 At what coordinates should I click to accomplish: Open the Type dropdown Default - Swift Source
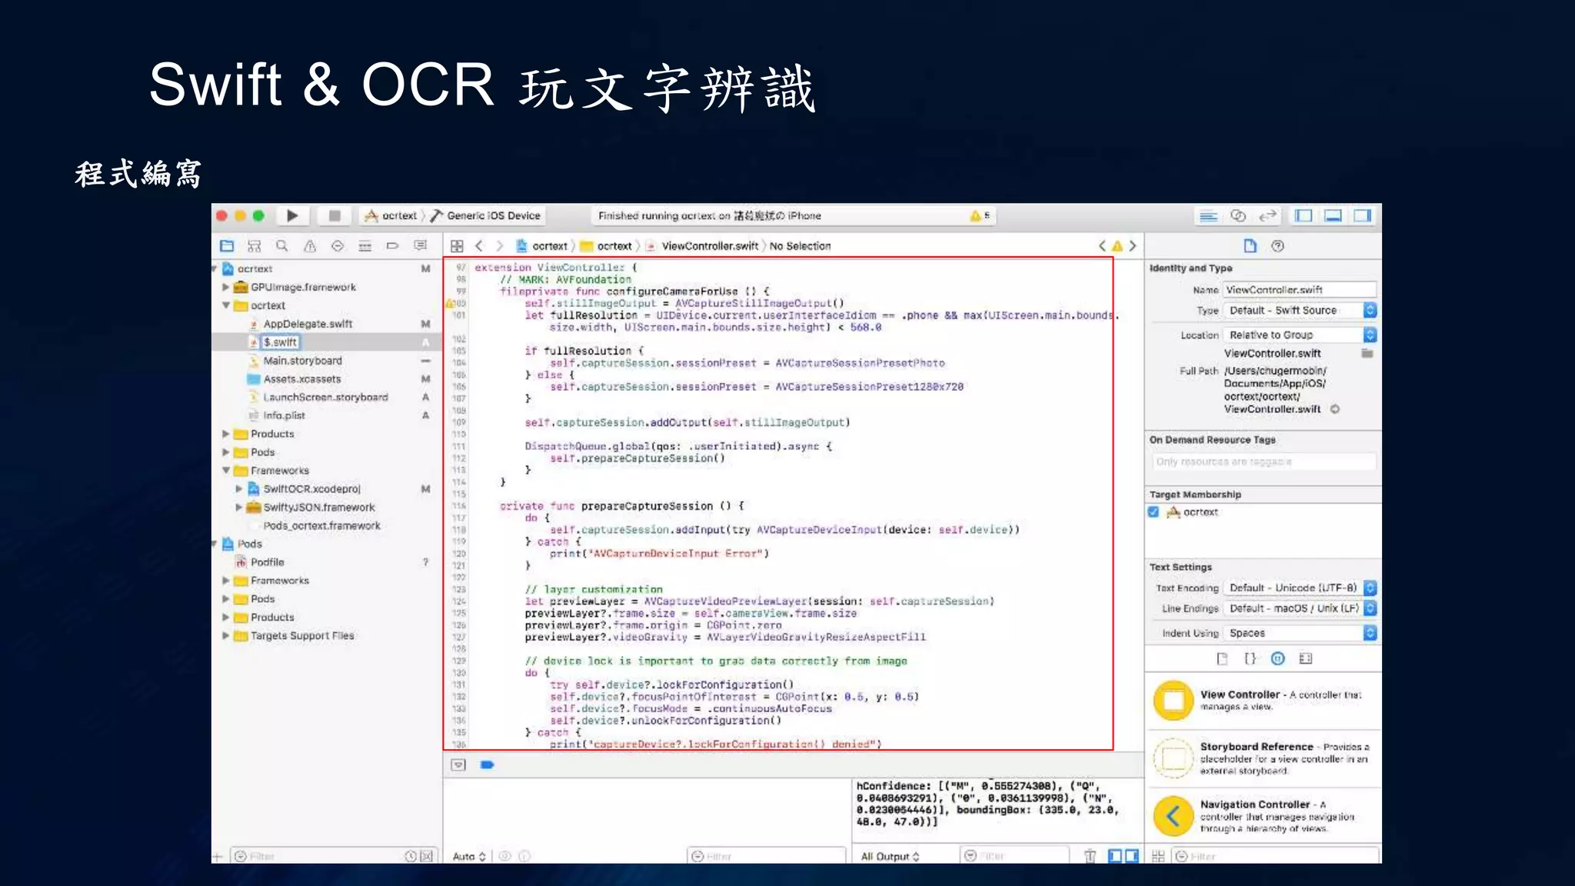(x=1300, y=310)
